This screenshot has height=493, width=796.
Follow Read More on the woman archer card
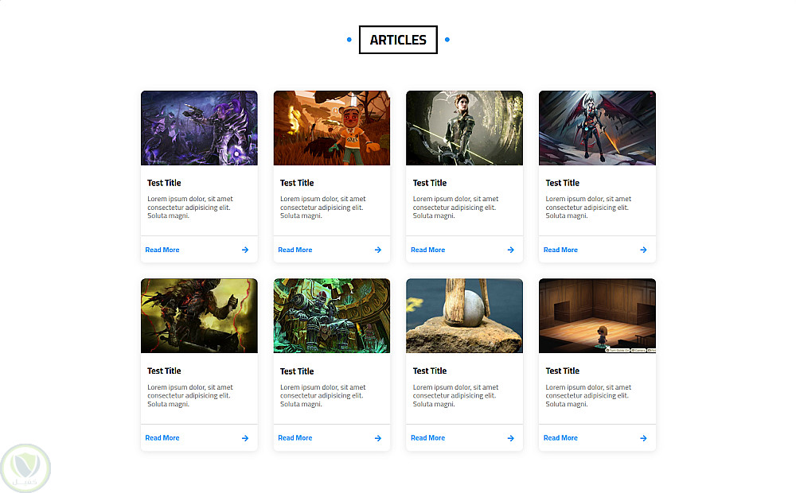pos(427,250)
